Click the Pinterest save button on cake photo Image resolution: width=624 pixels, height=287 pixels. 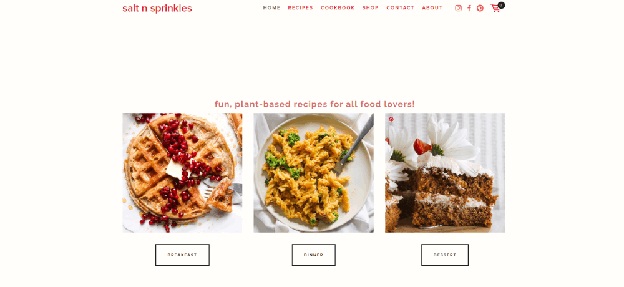391,119
